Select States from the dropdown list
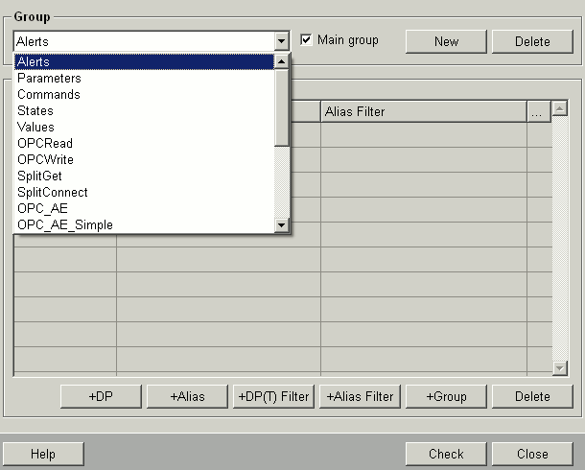The height and width of the screenshot is (470, 585). point(35,111)
